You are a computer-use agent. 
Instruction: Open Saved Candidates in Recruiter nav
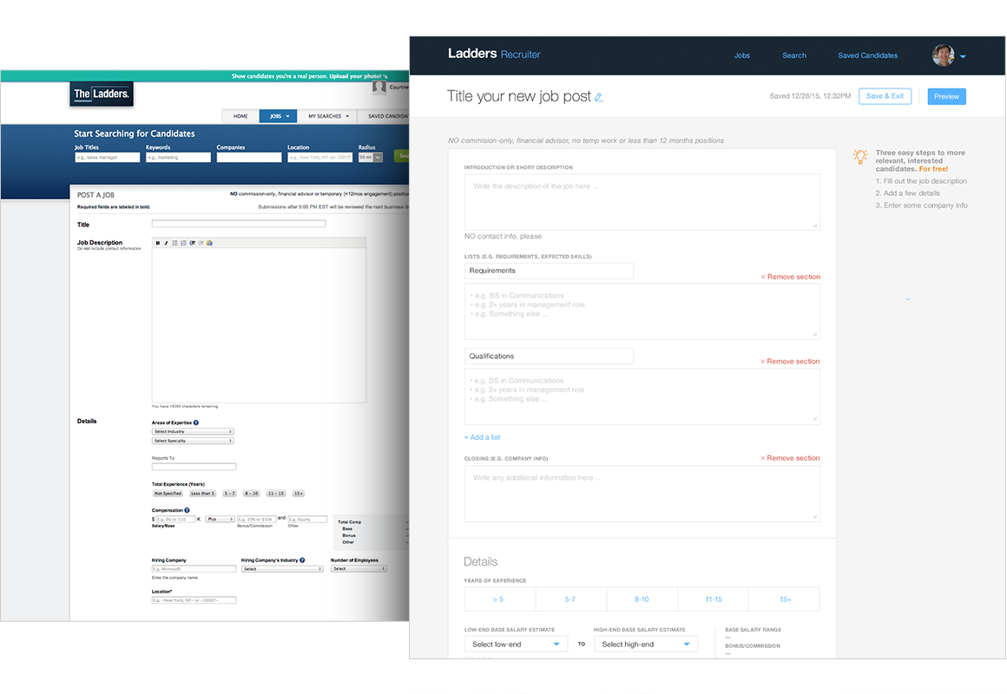[867, 56]
